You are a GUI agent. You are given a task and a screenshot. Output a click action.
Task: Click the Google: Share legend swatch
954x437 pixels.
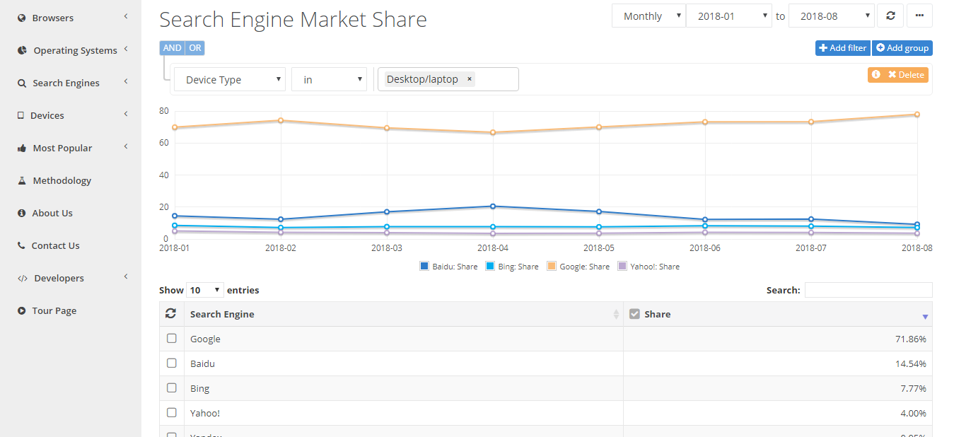point(553,266)
